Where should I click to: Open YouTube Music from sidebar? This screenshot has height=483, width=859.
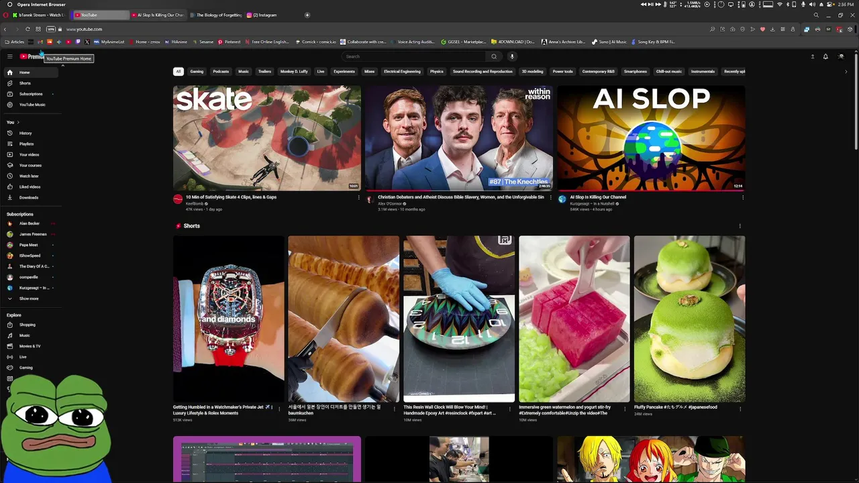pyautogui.click(x=30, y=105)
